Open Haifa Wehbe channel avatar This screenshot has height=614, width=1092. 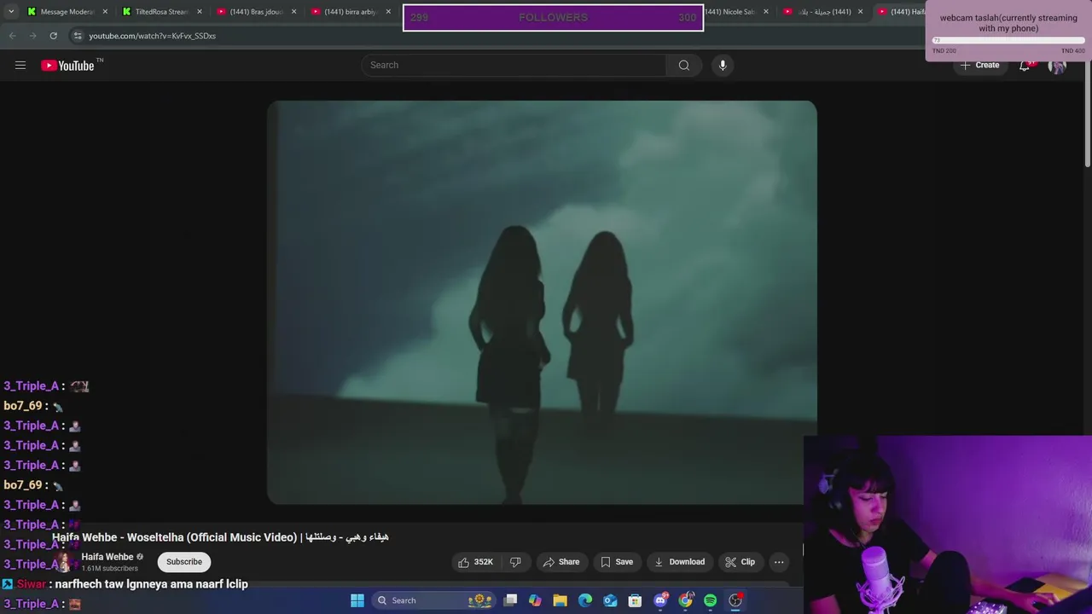pos(63,562)
